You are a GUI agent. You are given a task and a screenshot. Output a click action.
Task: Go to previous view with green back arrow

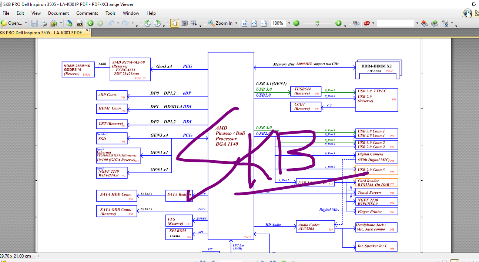tap(90, 23)
